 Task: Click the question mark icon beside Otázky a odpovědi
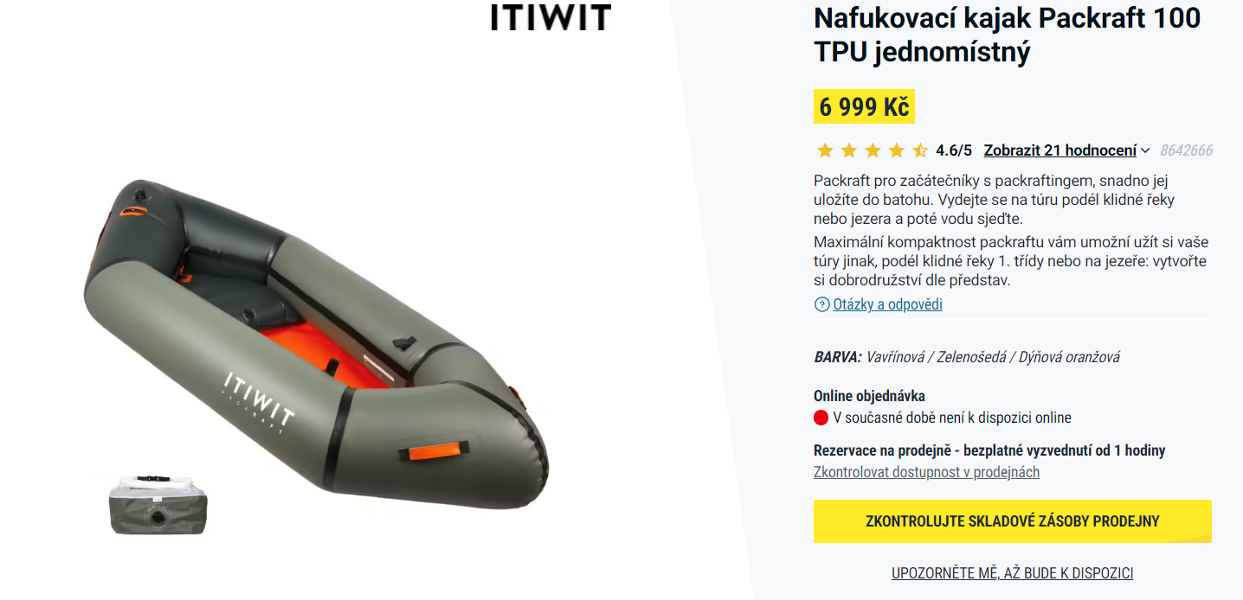pos(821,304)
